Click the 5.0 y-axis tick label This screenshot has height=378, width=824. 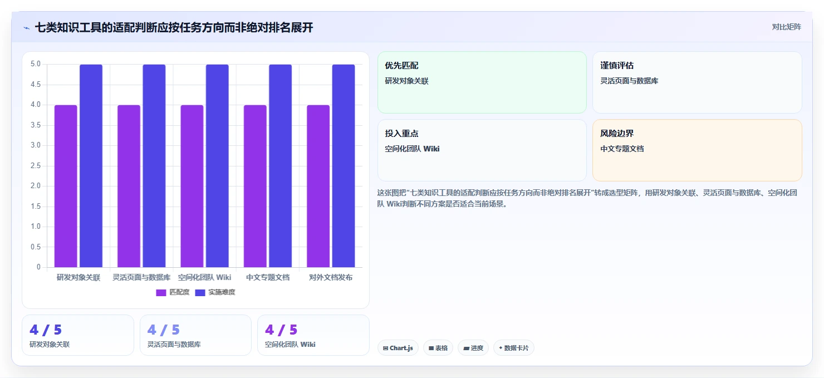coord(36,64)
